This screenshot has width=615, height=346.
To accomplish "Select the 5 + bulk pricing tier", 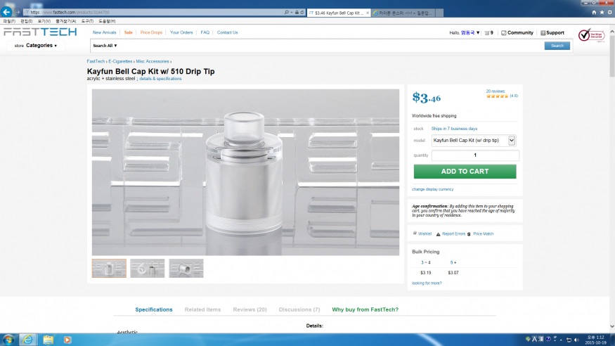I will point(453,262).
